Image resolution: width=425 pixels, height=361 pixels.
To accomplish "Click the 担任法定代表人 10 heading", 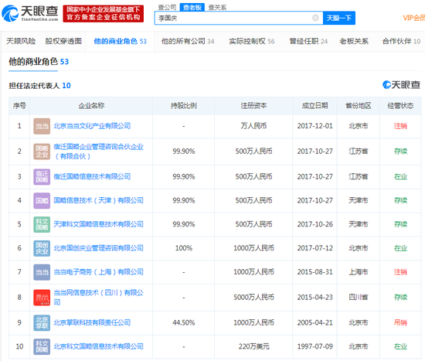I will pyautogui.click(x=39, y=86).
